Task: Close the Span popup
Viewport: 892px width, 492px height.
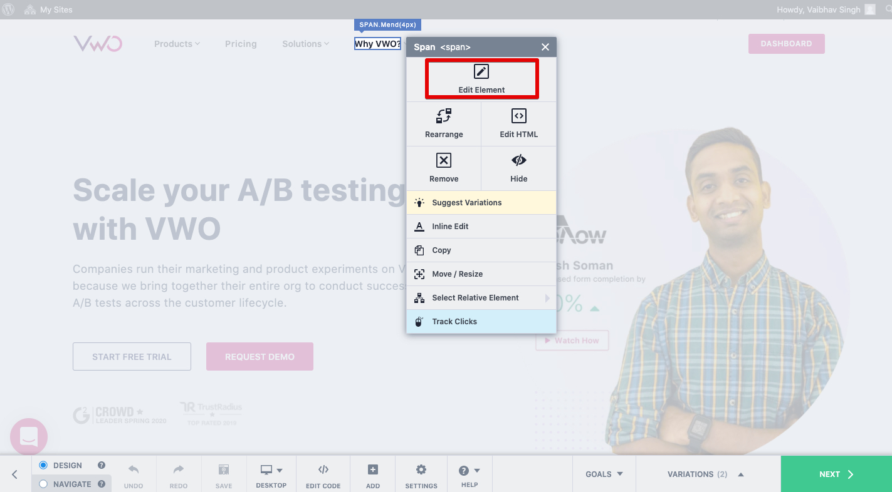Action: pos(545,47)
